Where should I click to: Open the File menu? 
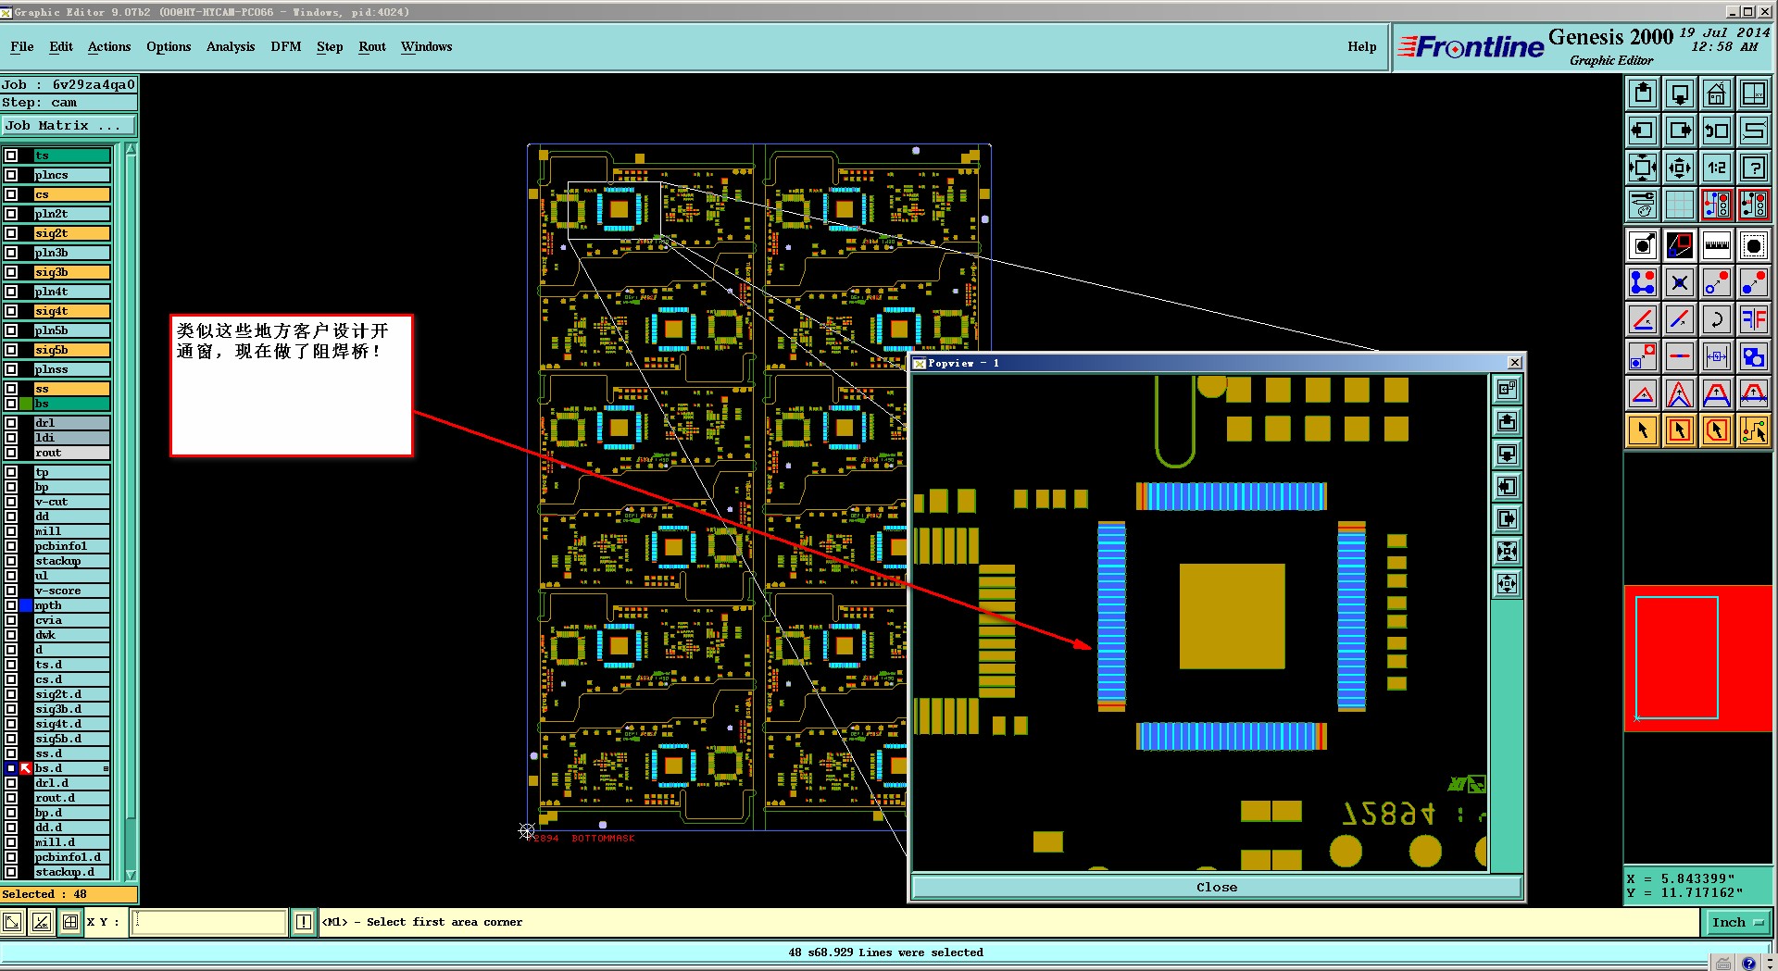22,46
